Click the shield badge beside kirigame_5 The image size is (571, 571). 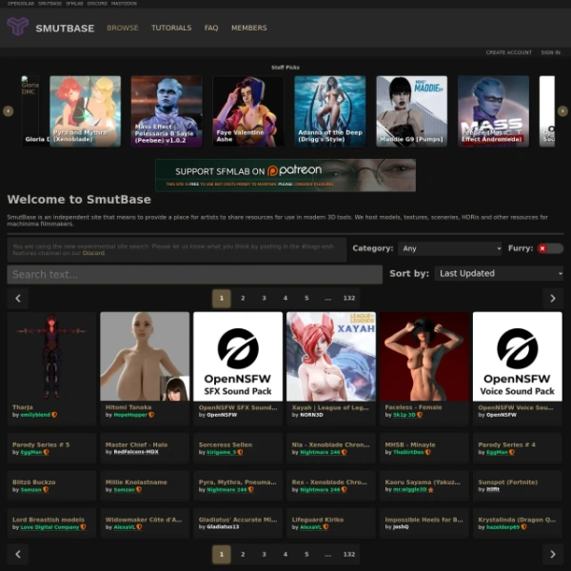tap(241, 452)
